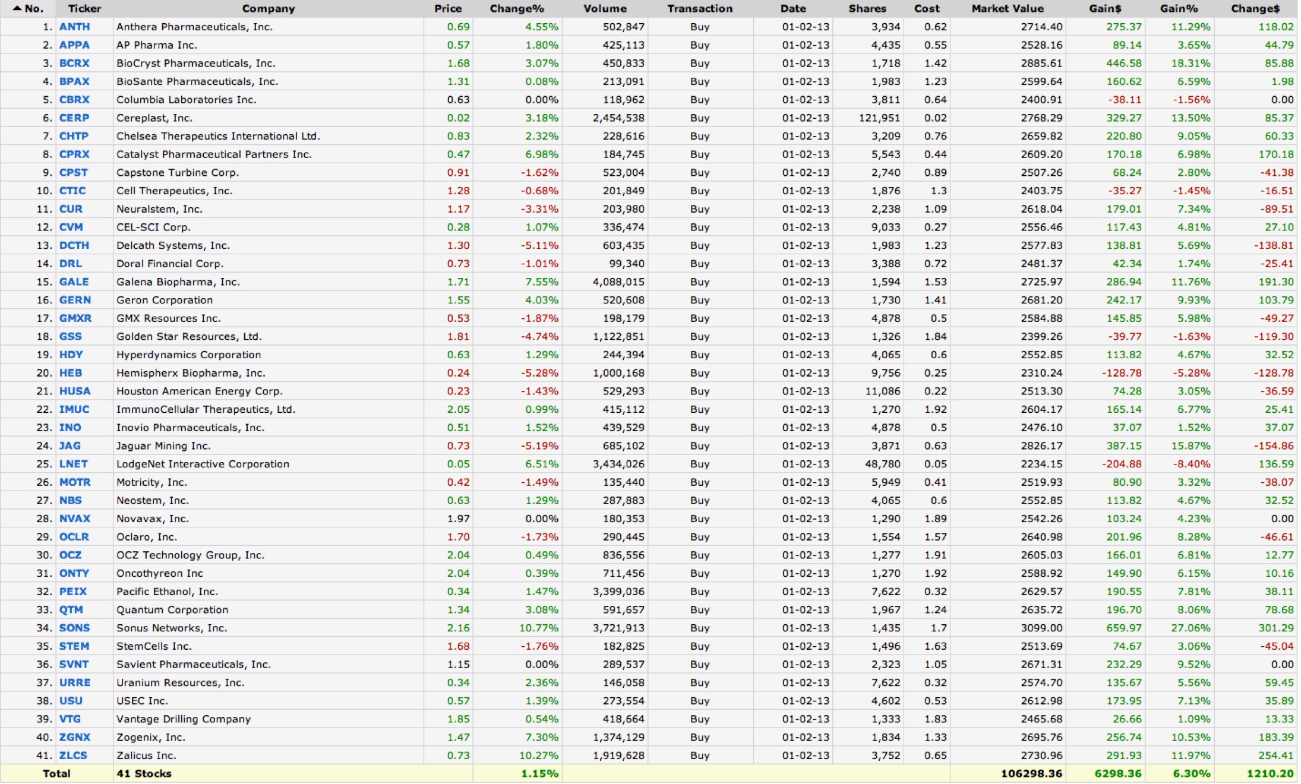Open the JAG ticker link
Viewport: 1301px width, 784px height.
70,445
